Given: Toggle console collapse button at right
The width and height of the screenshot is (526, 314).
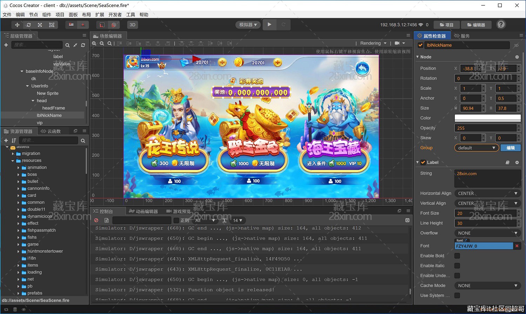Looking at the screenshot, I should [x=407, y=220].
